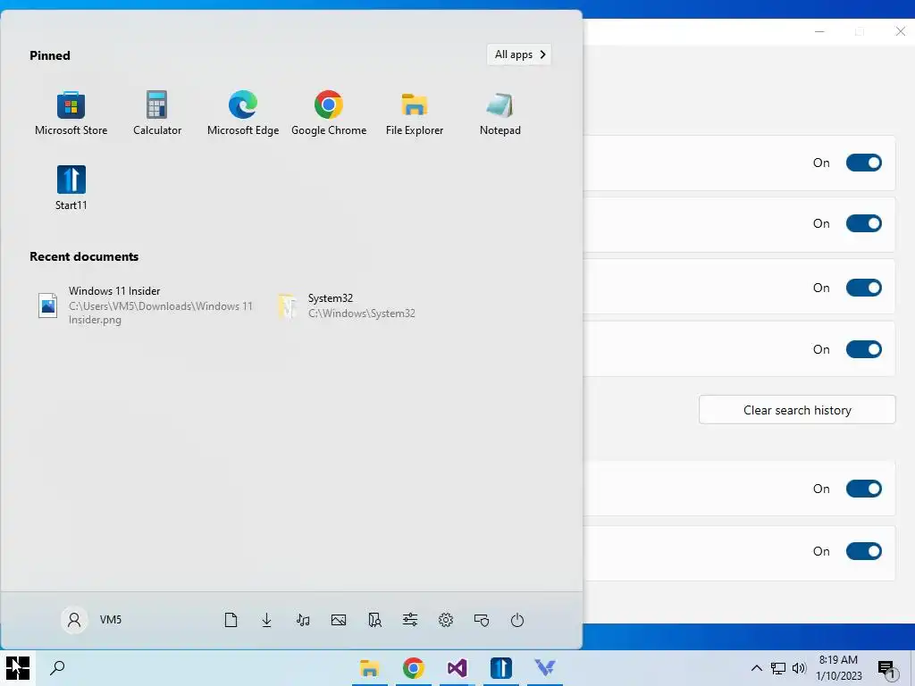
Task: Launch the pinned Calculator app
Action: 157,113
